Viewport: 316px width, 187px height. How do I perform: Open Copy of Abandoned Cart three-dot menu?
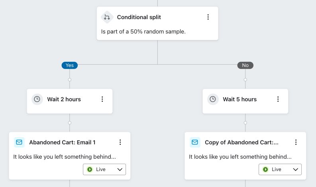(x=296, y=142)
